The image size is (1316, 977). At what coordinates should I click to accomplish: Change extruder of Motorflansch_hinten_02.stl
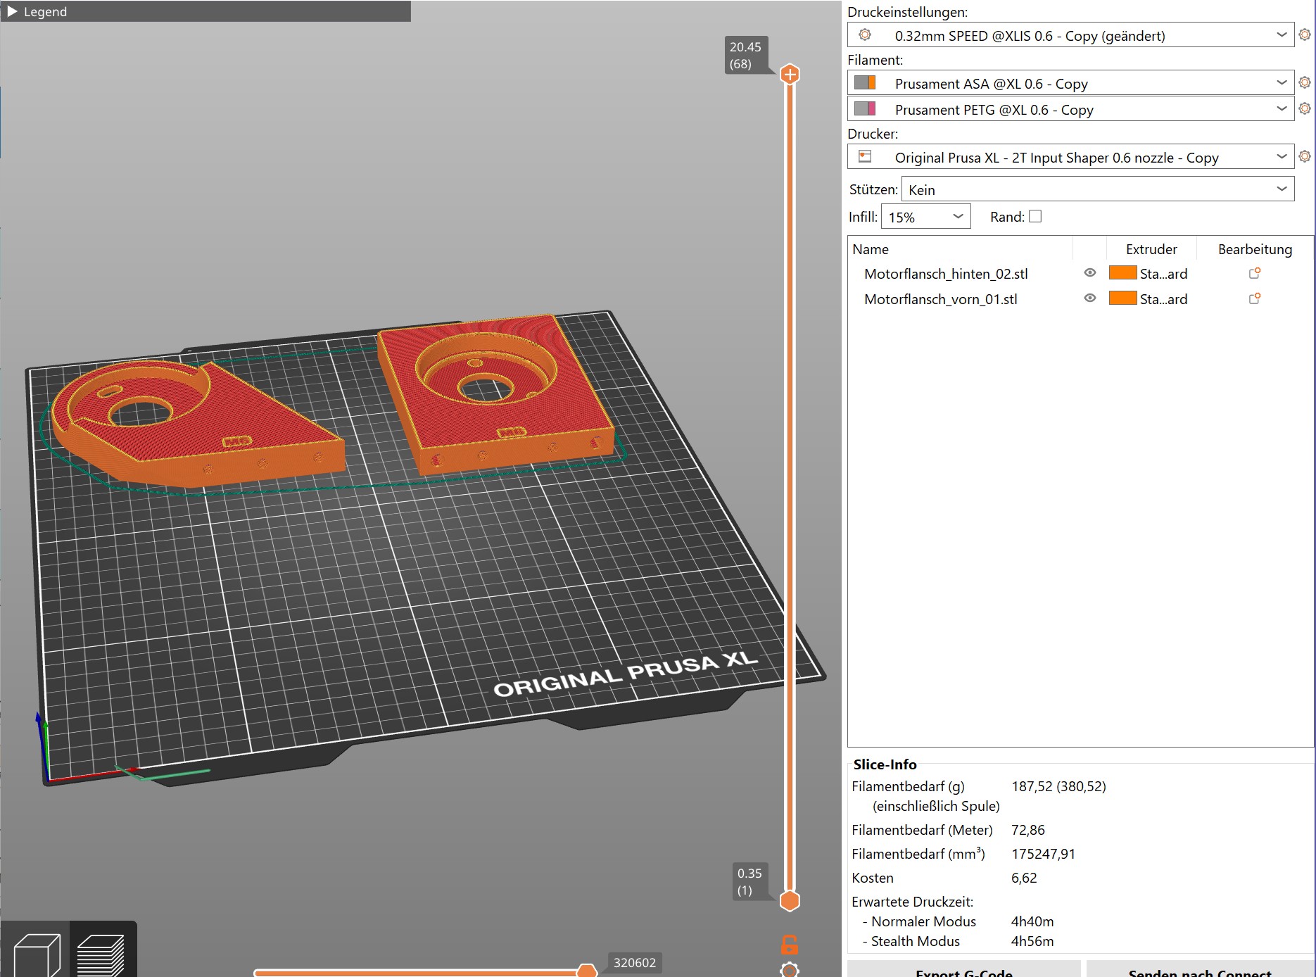point(1149,273)
